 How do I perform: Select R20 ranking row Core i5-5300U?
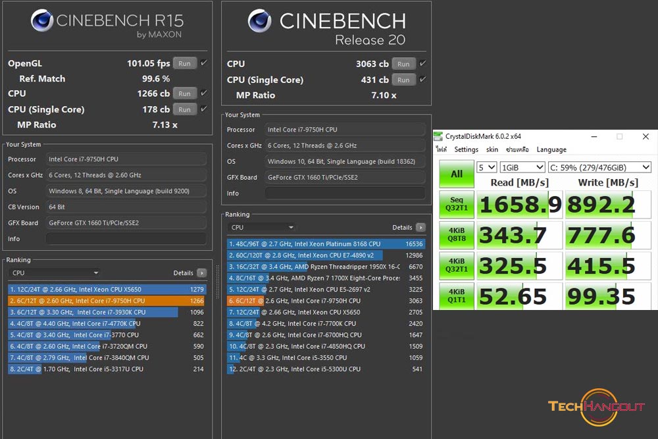click(326, 369)
